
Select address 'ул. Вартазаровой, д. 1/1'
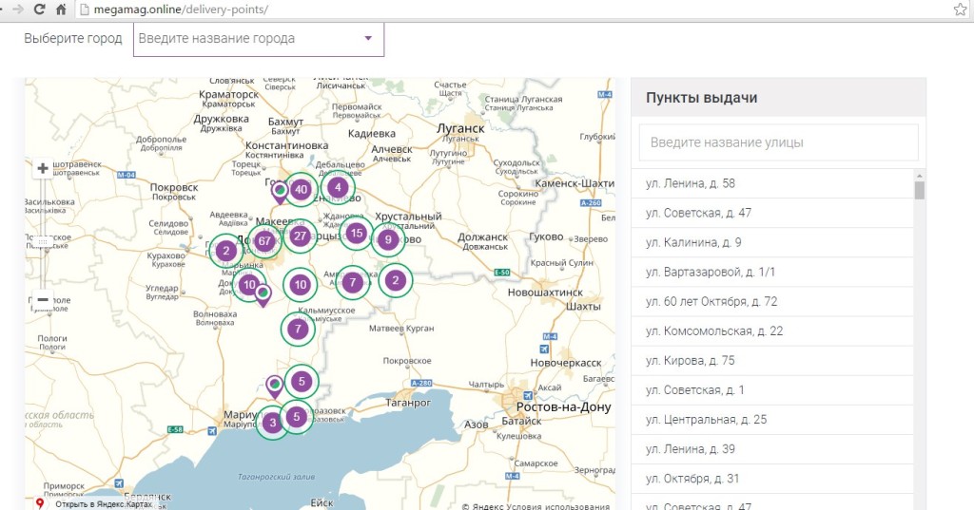click(772, 272)
